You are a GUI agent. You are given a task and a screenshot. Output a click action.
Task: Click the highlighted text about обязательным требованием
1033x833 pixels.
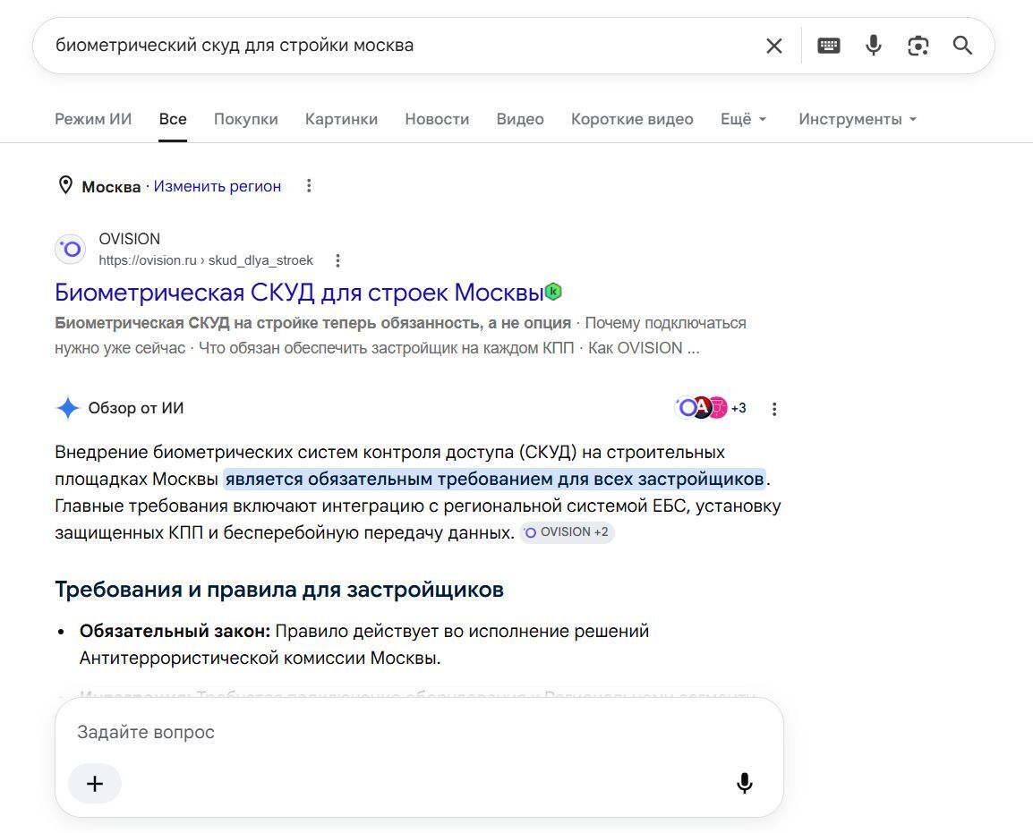coord(495,479)
